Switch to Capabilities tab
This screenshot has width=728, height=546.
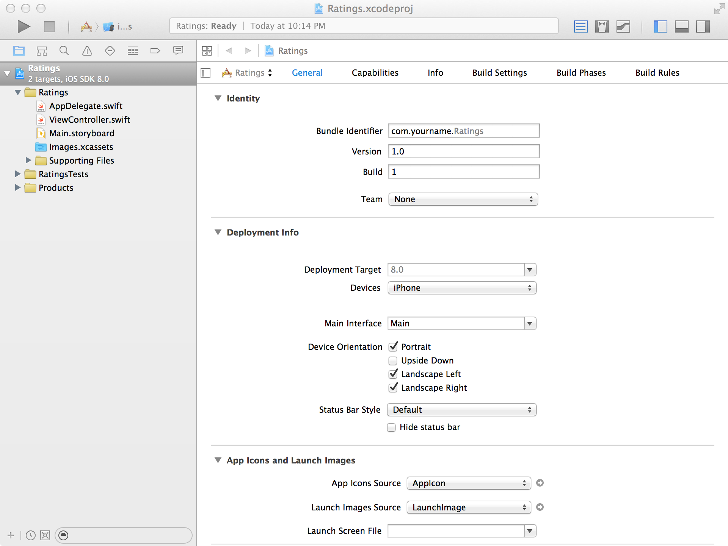pos(375,72)
